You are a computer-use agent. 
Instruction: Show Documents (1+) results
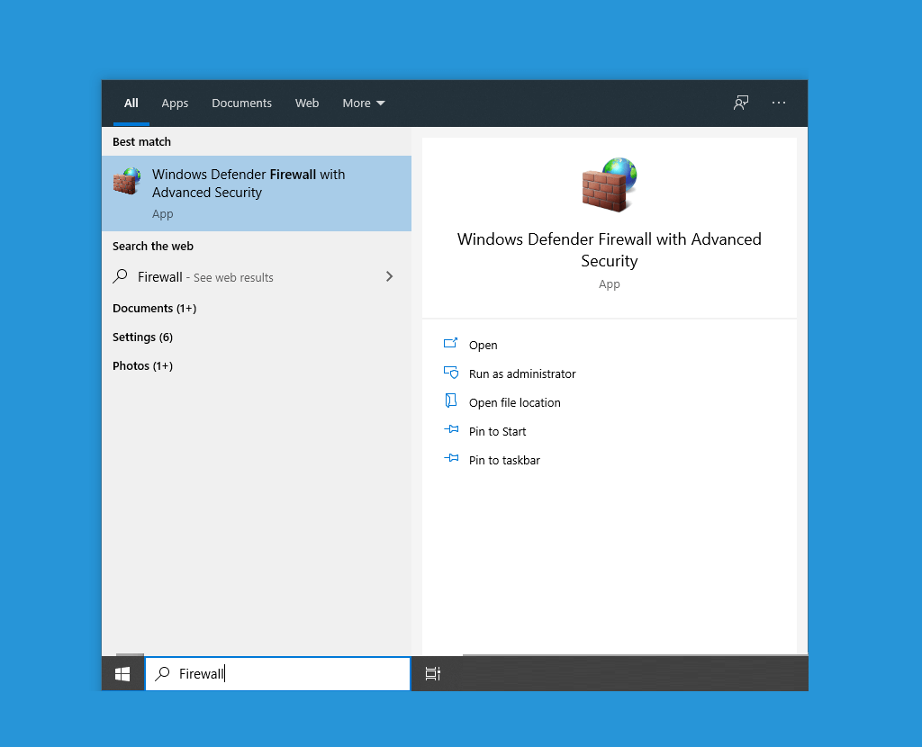pyautogui.click(x=154, y=308)
